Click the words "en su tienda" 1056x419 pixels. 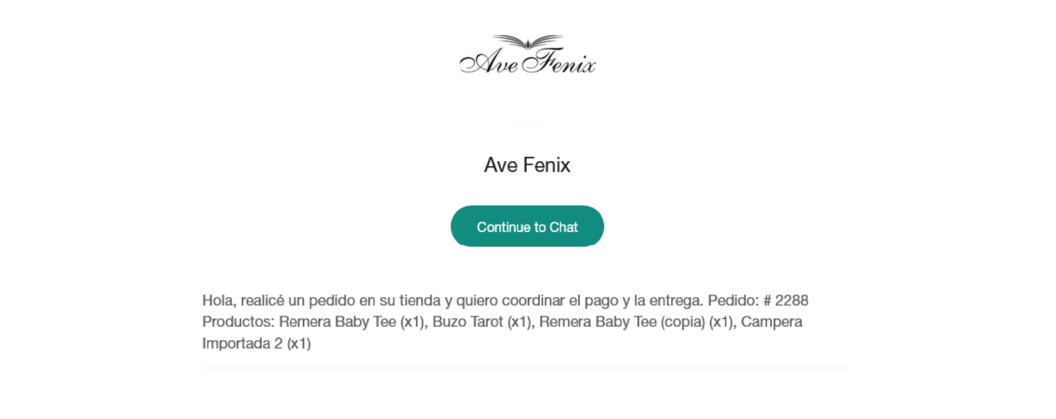(x=392, y=300)
